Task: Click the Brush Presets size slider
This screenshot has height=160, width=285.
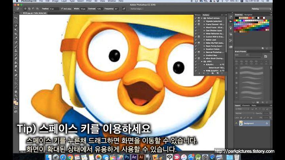Action: click(248, 58)
